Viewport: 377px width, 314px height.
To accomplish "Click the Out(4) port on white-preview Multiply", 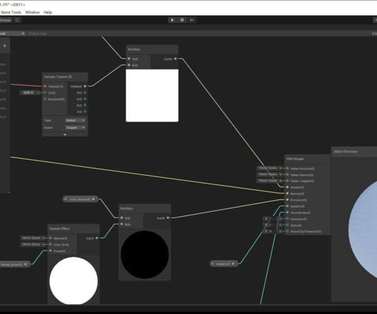I will [x=175, y=58].
